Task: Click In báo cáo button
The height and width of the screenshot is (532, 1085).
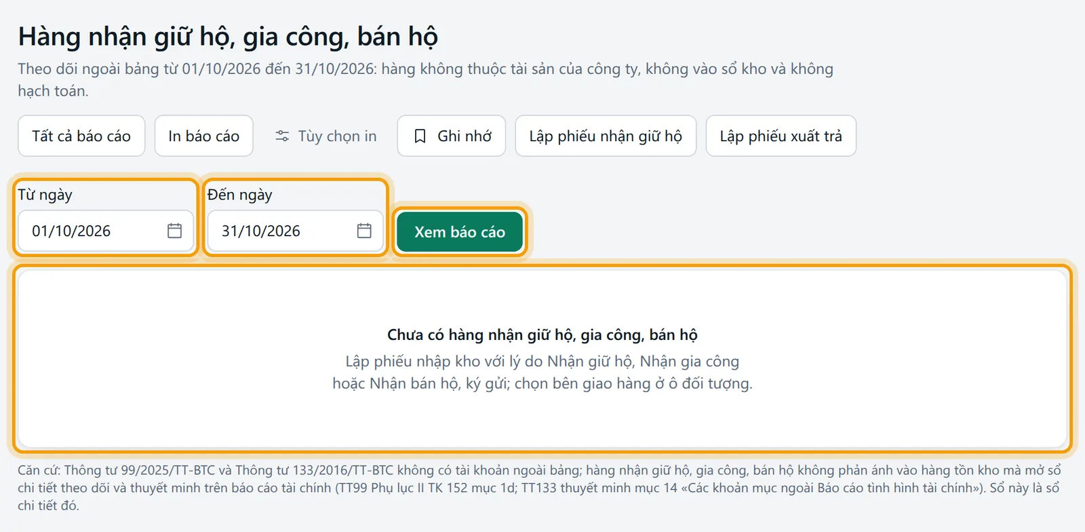Action: pyautogui.click(x=204, y=136)
